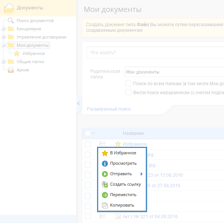
Task: Click the blue info icon for Просмотреть
Action: tap(105, 163)
